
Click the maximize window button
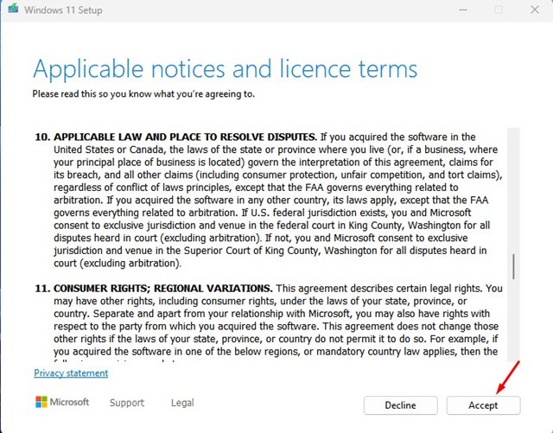pos(499,10)
